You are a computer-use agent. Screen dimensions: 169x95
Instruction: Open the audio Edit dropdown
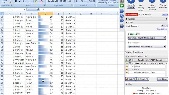(x=165, y=26)
